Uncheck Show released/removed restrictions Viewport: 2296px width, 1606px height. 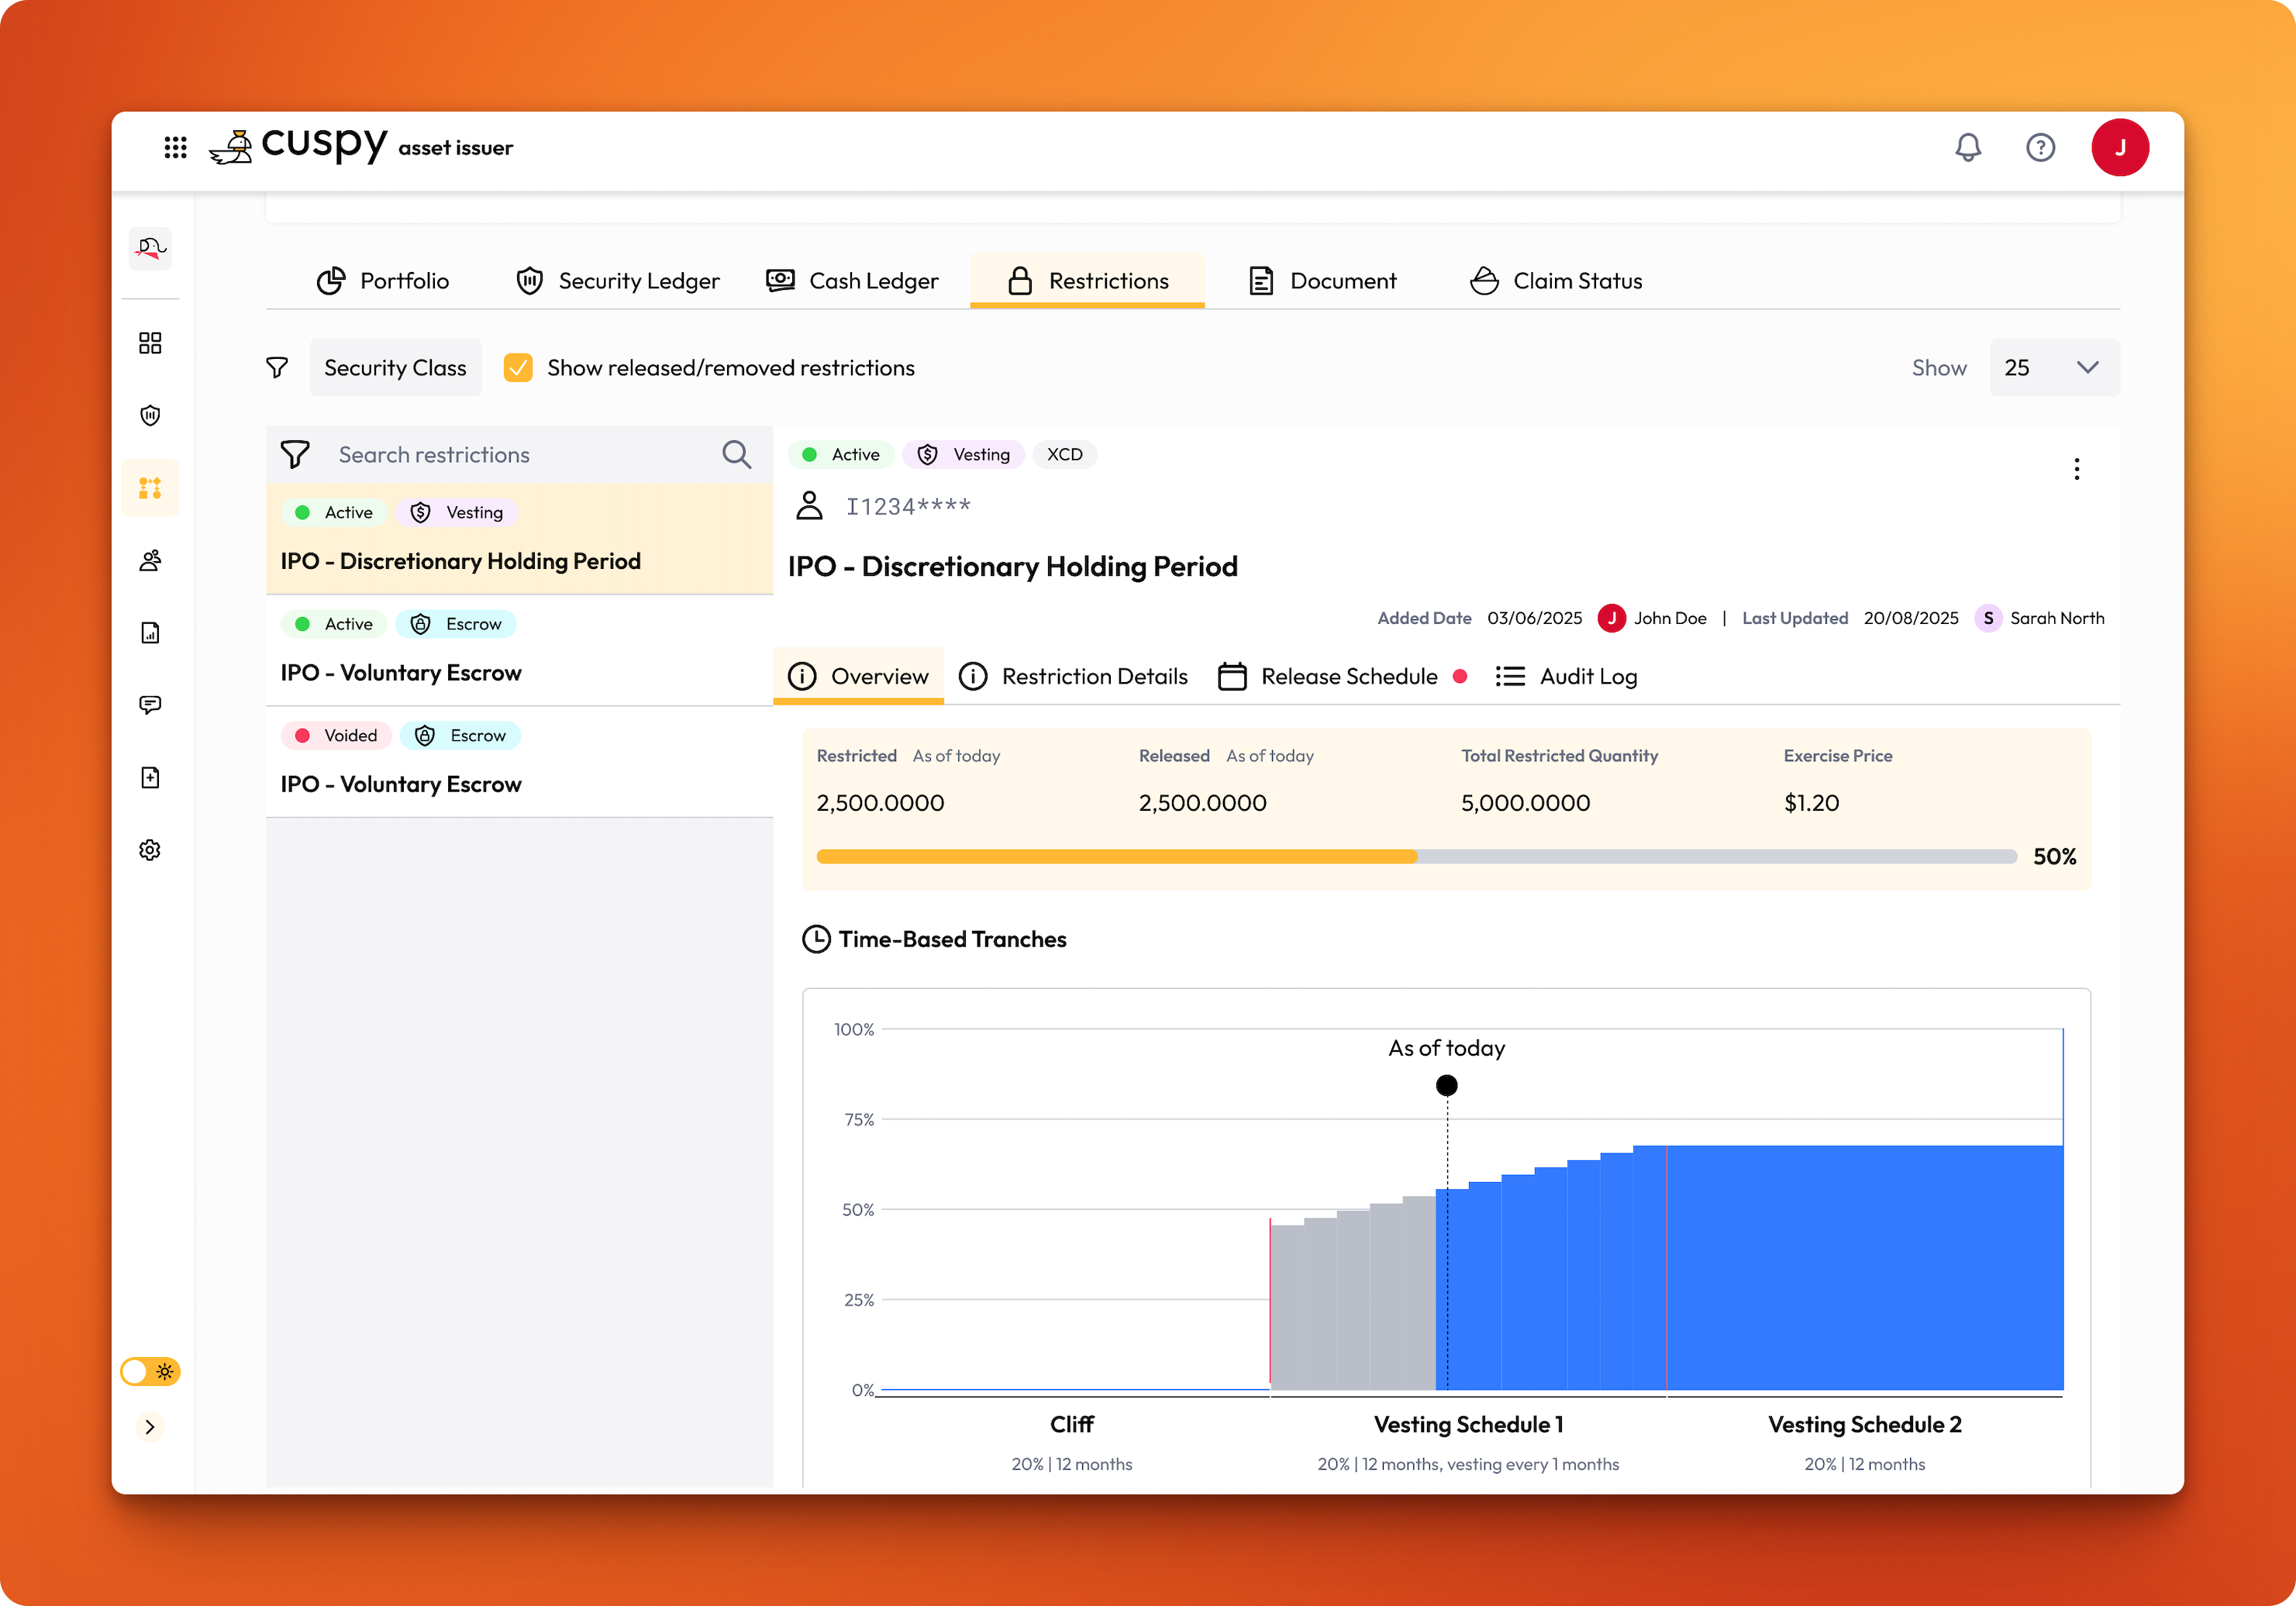[x=518, y=368]
